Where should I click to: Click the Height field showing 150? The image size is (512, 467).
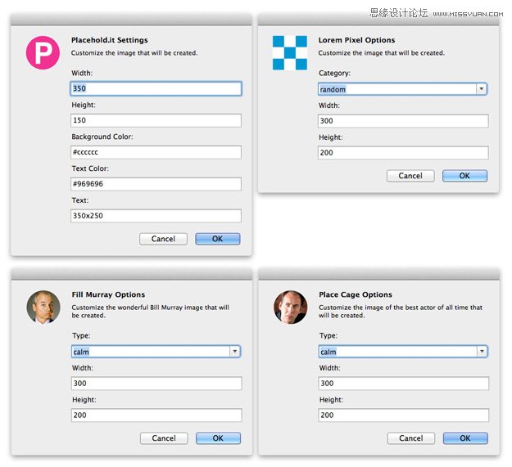pyautogui.click(x=156, y=120)
